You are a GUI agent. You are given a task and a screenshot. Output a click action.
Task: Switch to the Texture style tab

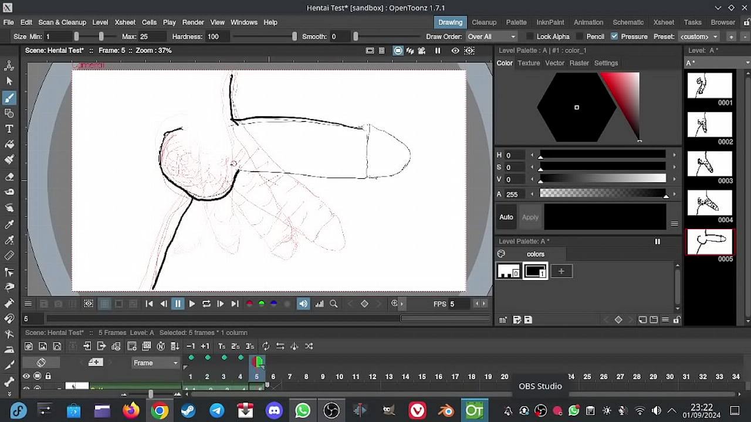coord(529,63)
